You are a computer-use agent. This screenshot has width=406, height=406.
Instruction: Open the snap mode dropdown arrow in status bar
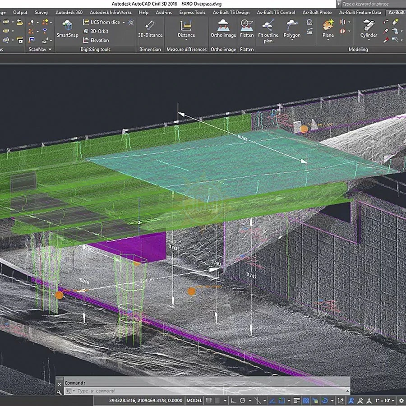[x=225, y=401]
